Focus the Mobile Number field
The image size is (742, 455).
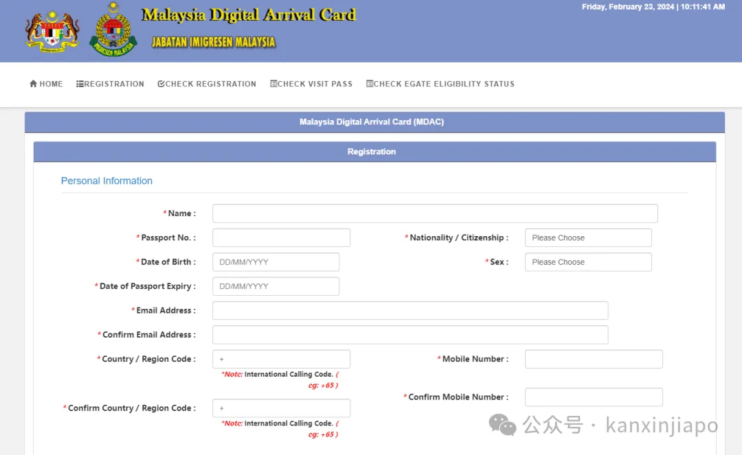tap(594, 359)
